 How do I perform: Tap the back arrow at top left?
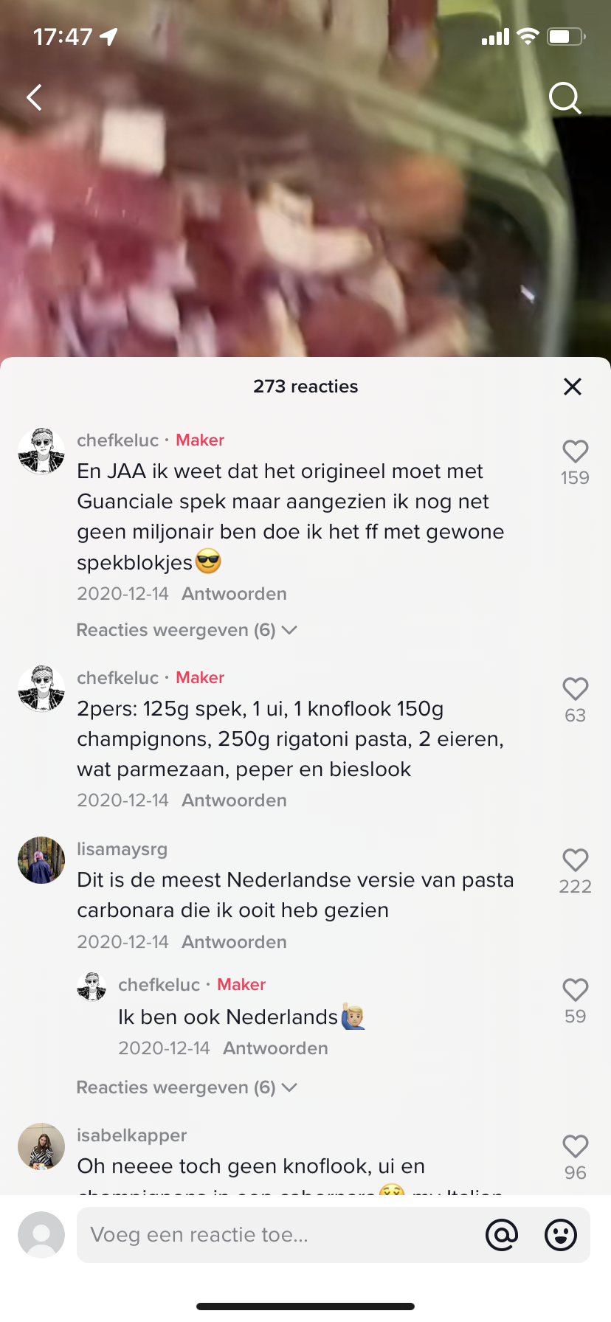[x=34, y=97]
